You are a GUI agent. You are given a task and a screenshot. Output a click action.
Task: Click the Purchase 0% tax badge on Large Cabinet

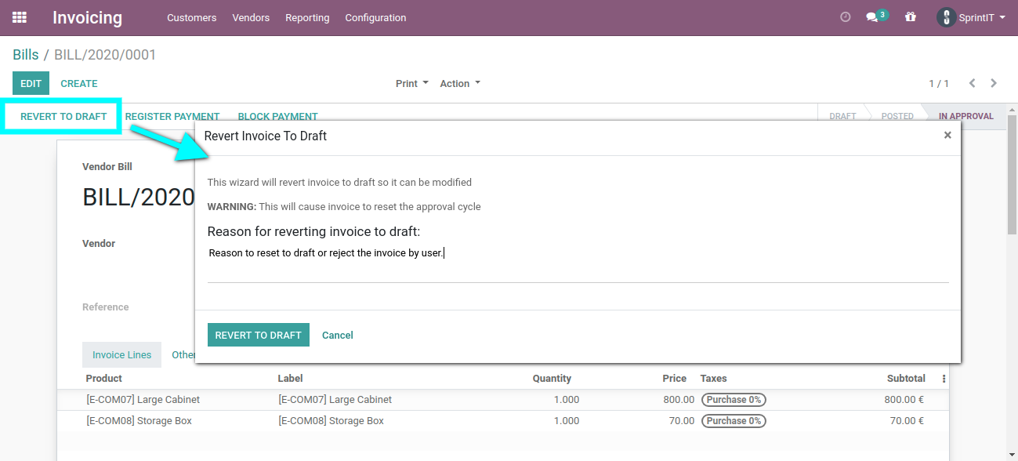click(734, 399)
